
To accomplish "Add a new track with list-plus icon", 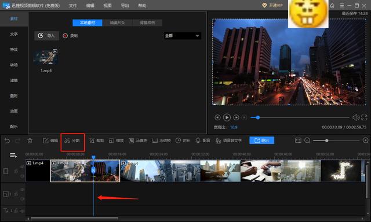I will pyautogui.click(x=13, y=156).
